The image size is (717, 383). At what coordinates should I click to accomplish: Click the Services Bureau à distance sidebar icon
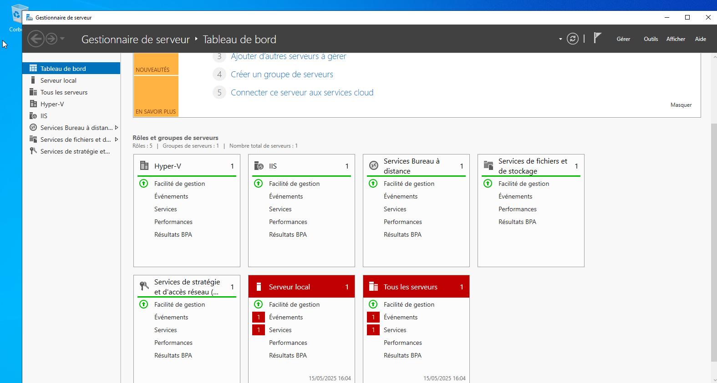click(x=33, y=127)
